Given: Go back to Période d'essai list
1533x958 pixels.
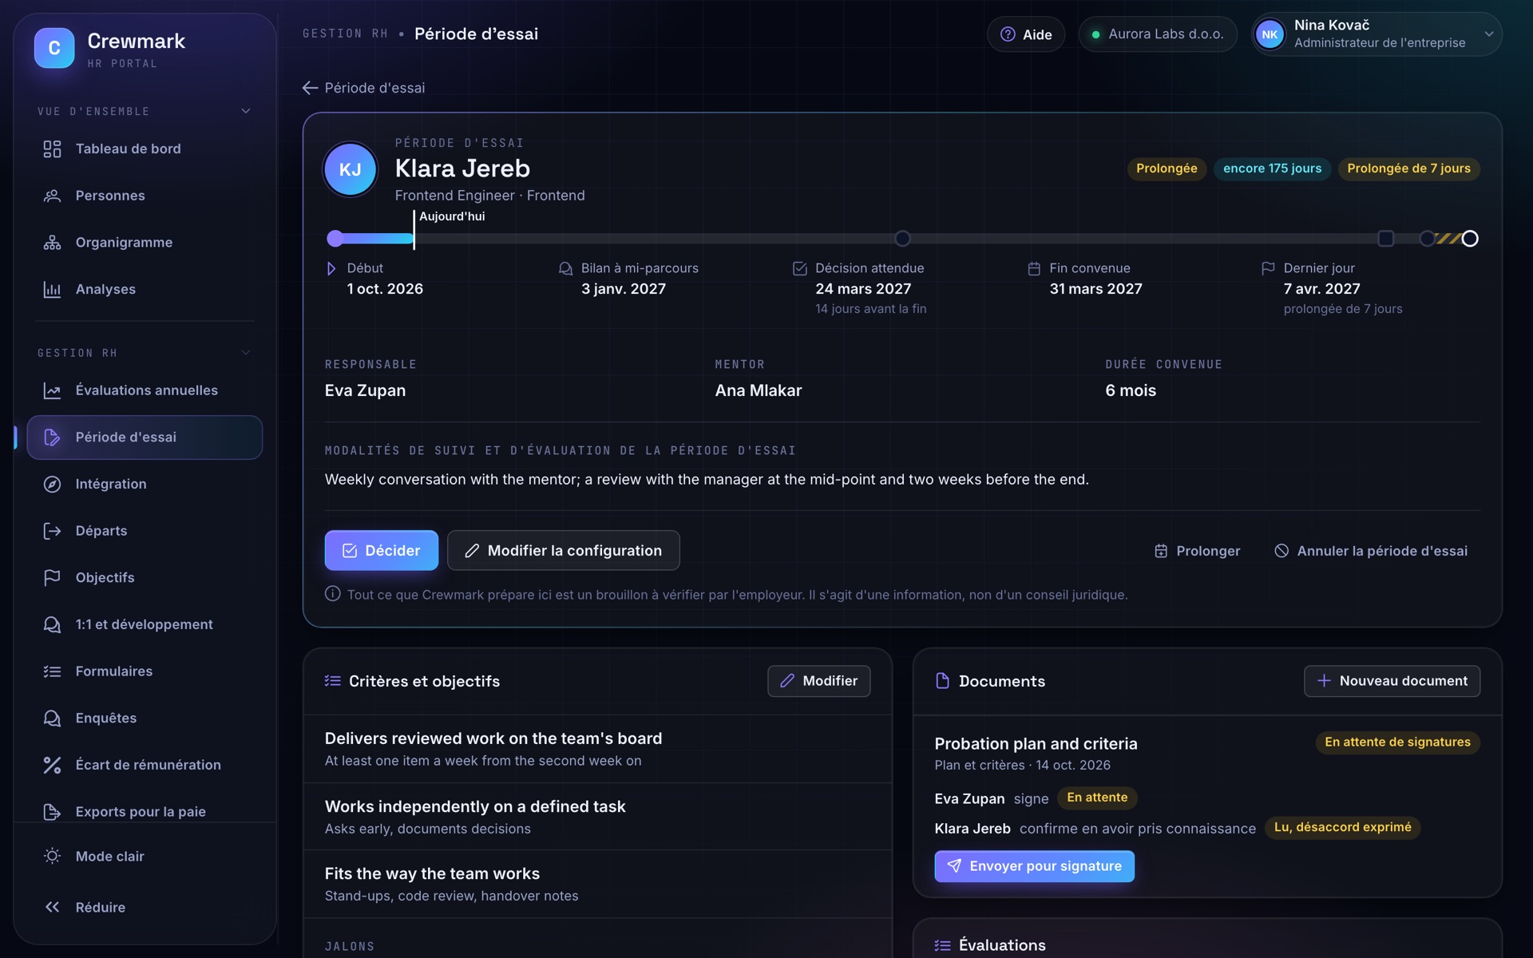Looking at the screenshot, I should point(364,88).
